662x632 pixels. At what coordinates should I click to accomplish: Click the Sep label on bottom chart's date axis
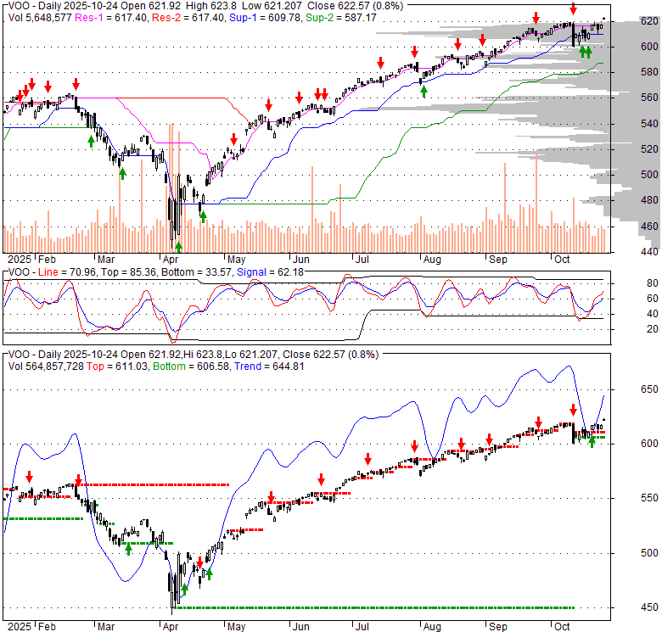tap(498, 627)
